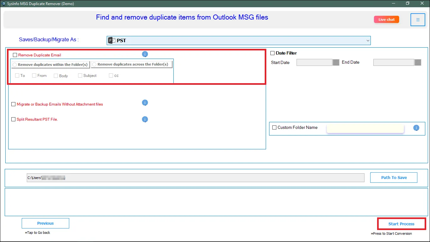Click the SysInfo app icon in title bar
This screenshot has height=242, width=430.
(x=3, y=3)
